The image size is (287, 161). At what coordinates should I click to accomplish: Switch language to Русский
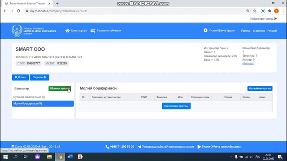272,31
